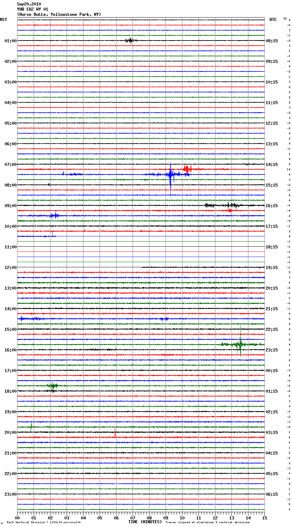Image resolution: width=292 pixels, height=527 pixels.
Task: Click the 10:15 UTC time label
Action: (272, 82)
